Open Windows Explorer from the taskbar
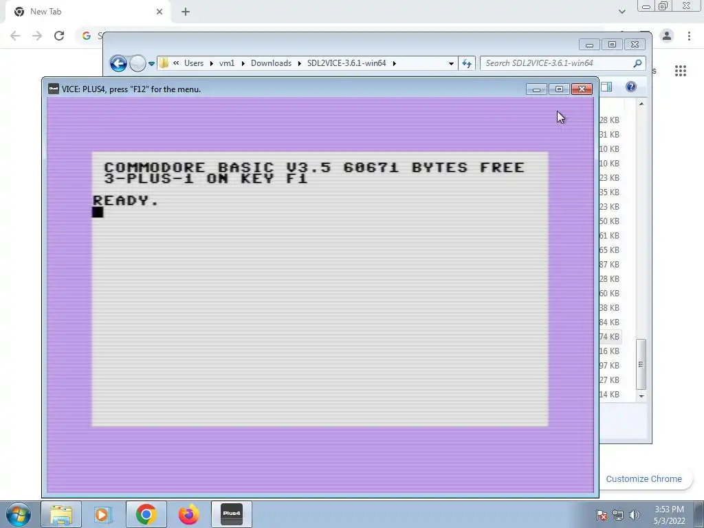Screen dimensions: 704x528 [x=61, y=514]
